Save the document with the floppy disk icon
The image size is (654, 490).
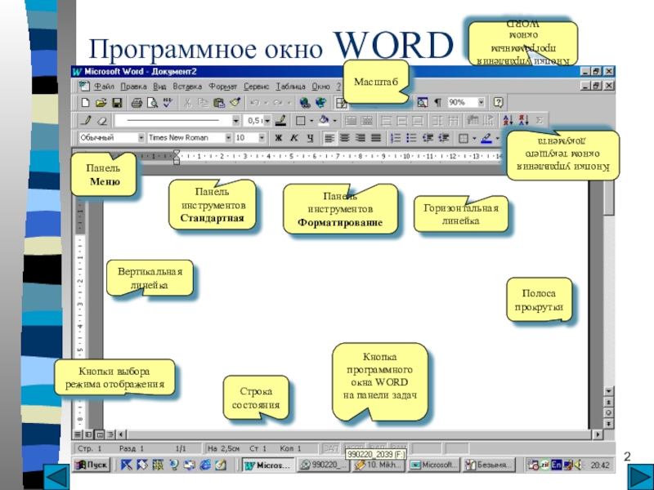(116, 103)
